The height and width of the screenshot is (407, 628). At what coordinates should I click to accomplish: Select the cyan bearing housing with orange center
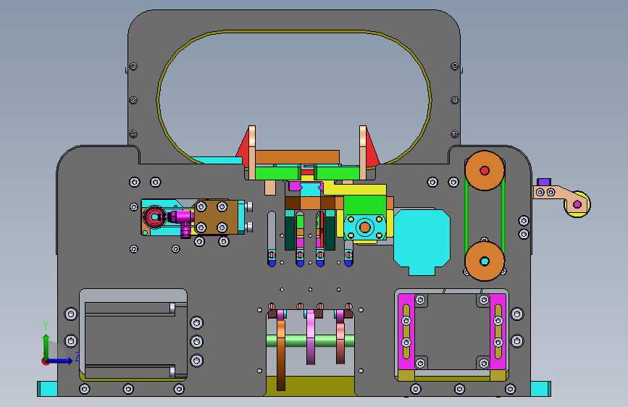point(364,227)
